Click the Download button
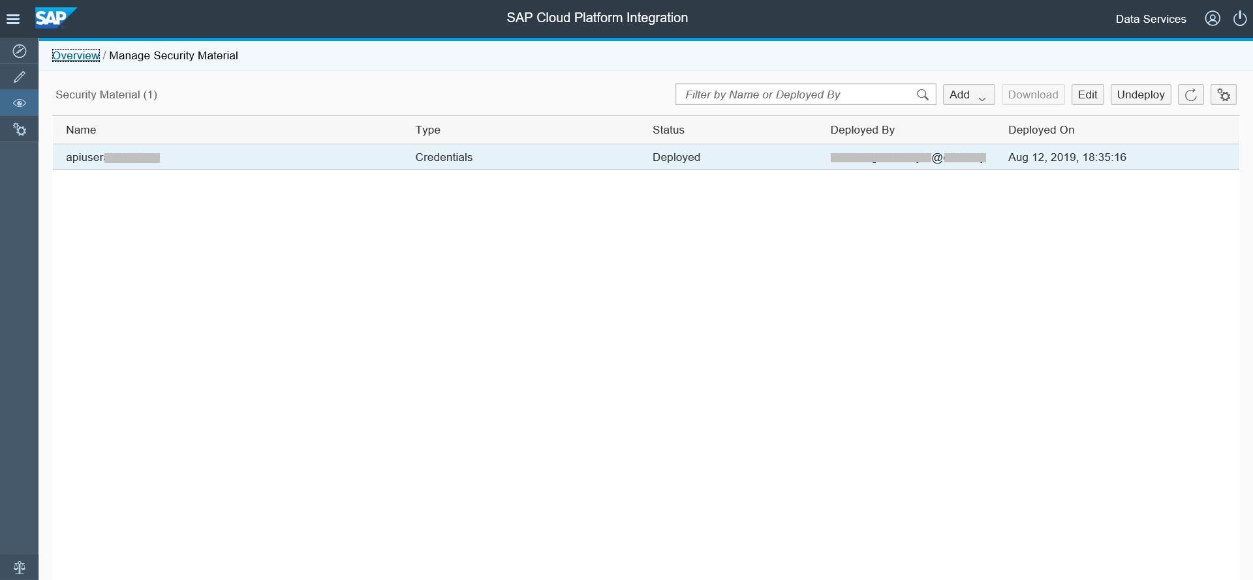 click(x=1033, y=94)
